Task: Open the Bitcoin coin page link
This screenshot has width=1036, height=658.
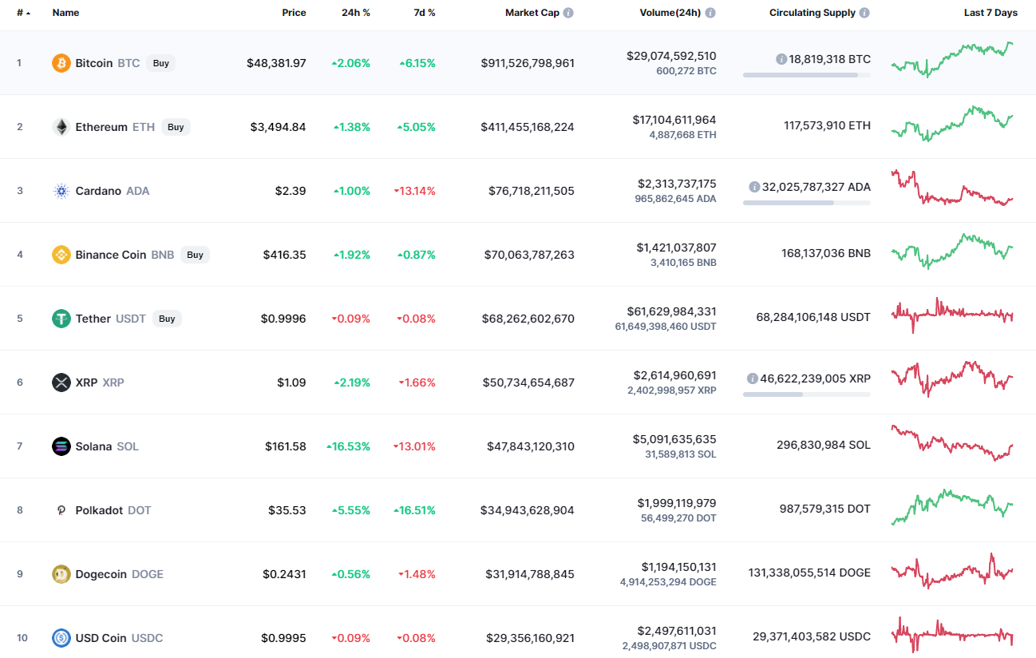Action: (x=108, y=63)
